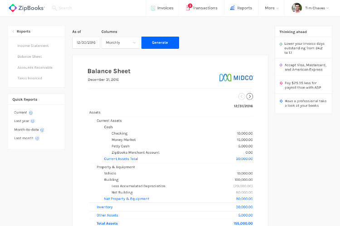Open Invoices in the top navigation
The height and width of the screenshot is (226, 340).
click(x=162, y=8)
